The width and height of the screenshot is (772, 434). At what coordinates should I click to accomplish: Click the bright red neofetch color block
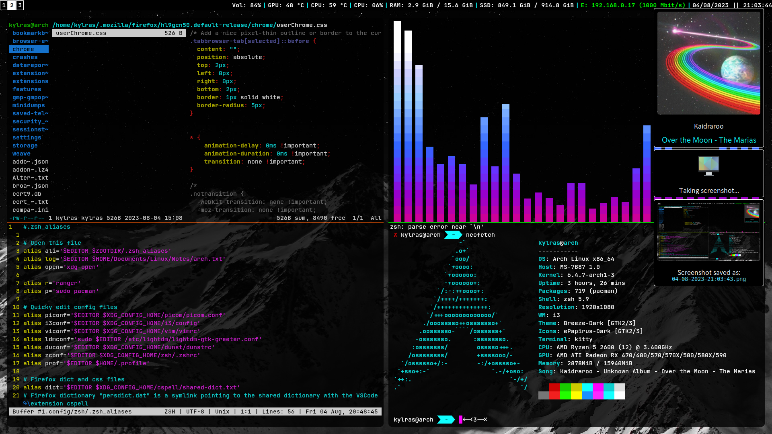554,395
